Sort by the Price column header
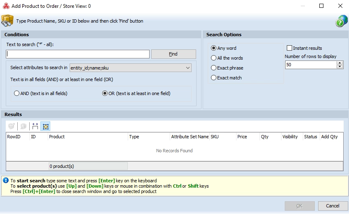349x214 pixels. [248, 137]
